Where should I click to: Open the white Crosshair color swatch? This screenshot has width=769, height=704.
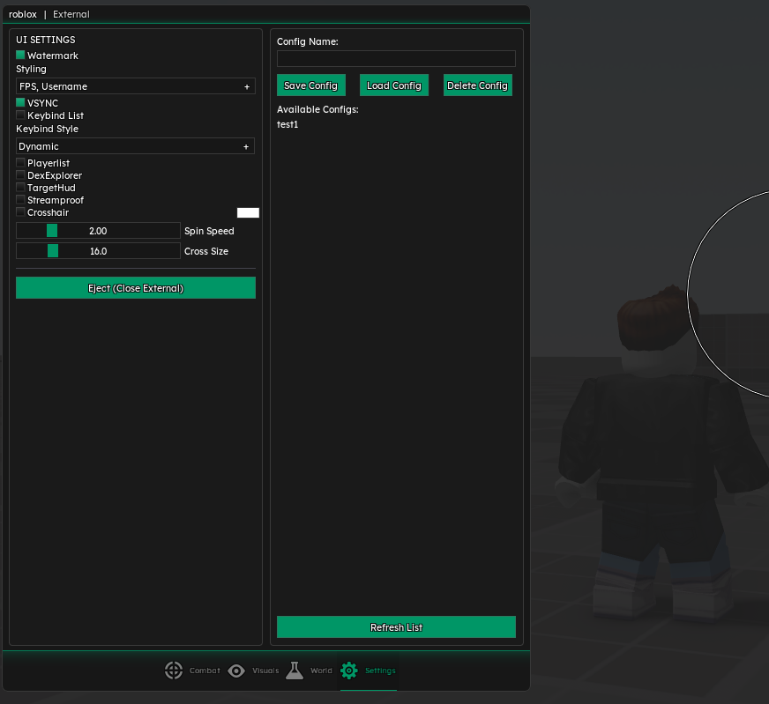(x=248, y=212)
